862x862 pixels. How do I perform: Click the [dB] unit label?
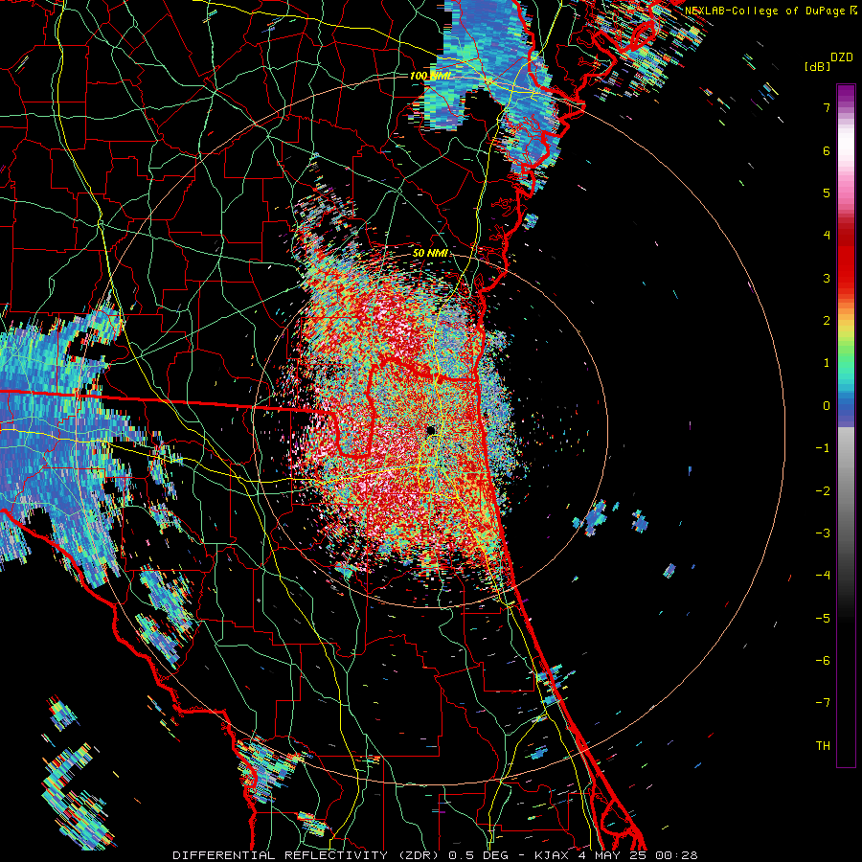pyautogui.click(x=818, y=66)
